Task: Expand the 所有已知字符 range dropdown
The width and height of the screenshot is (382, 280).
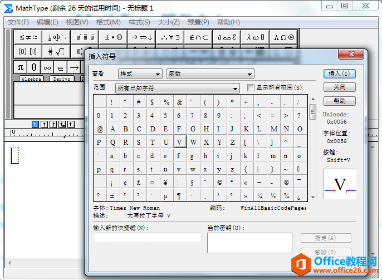Action: pos(177,88)
